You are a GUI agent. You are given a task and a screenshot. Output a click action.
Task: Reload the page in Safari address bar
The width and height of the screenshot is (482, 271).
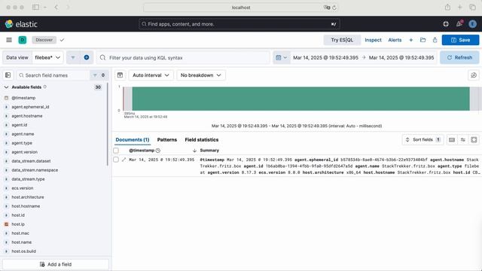(334, 8)
